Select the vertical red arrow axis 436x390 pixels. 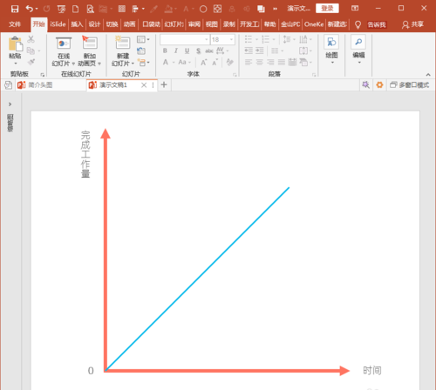pos(106,250)
